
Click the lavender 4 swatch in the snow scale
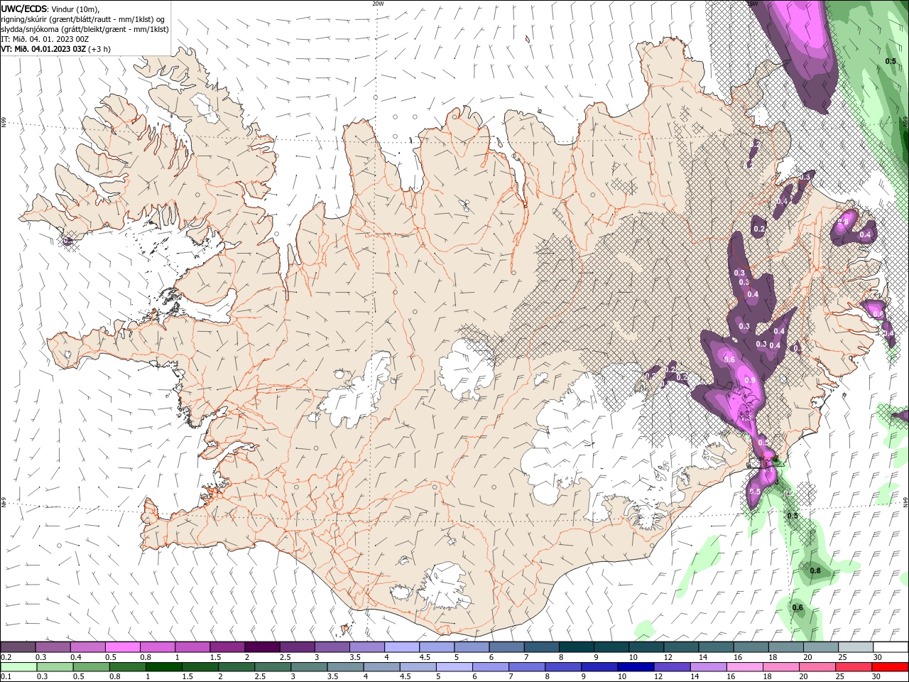(401, 646)
